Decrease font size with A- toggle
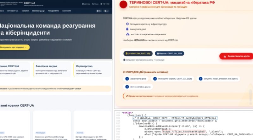253x140 pixels. pos(107,11)
